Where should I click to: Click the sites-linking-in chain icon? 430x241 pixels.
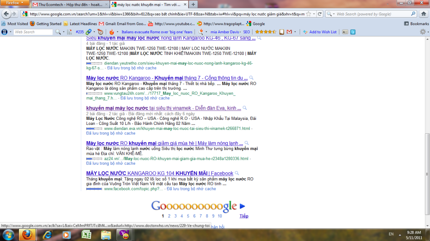pos(89,32)
